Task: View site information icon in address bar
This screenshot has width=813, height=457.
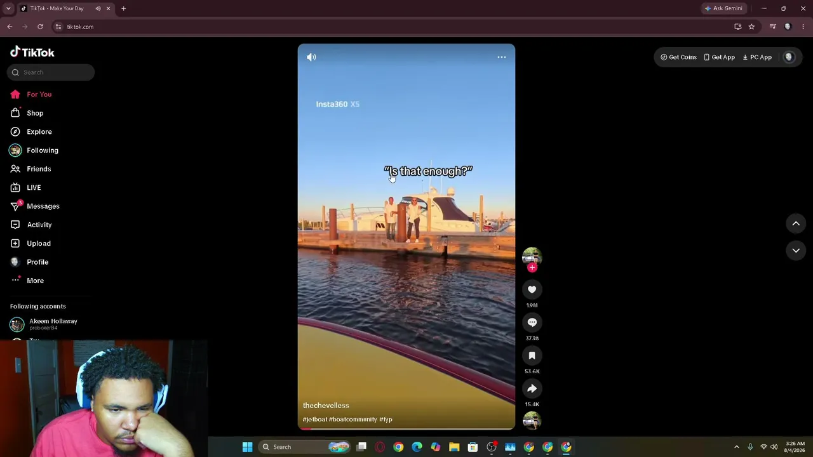Action: (58, 27)
